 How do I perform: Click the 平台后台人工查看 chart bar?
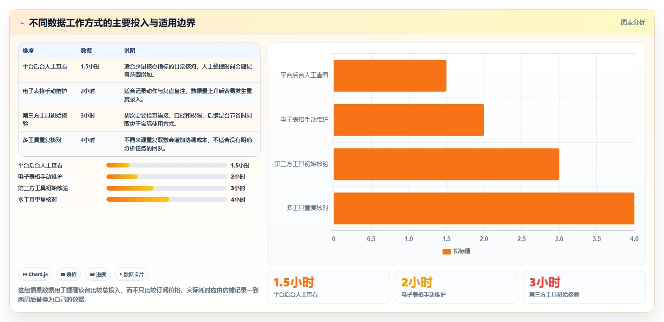pyautogui.click(x=390, y=75)
